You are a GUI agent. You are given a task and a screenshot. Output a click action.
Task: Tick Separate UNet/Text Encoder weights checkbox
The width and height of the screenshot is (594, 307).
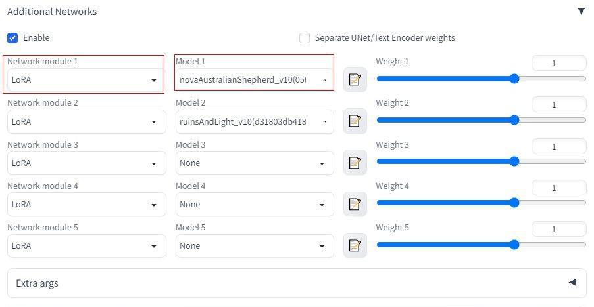tap(305, 38)
